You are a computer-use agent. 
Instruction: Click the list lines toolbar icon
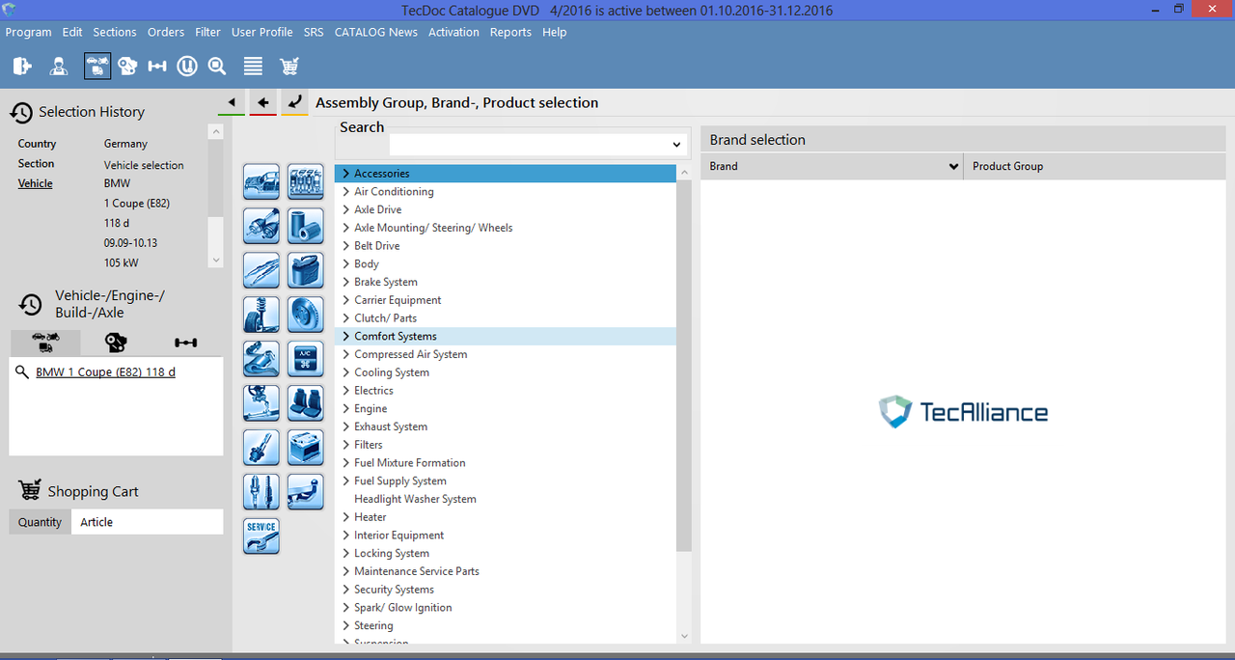[x=253, y=66]
